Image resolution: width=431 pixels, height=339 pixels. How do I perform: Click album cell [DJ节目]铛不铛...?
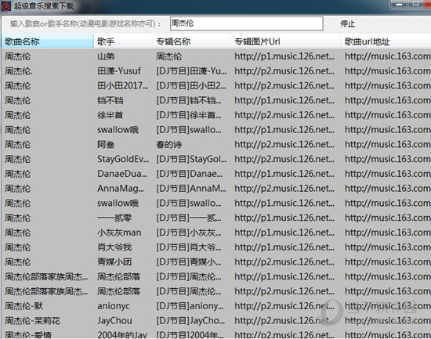pyautogui.click(x=189, y=100)
